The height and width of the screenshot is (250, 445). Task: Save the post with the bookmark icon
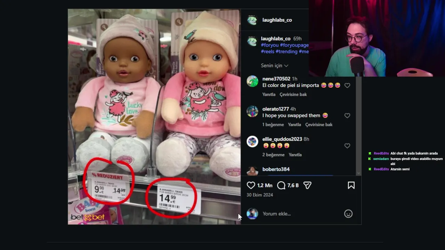pos(351,185)
